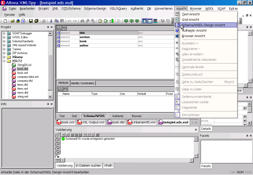The height and width of the screenshot is (175, 253).
Task: Pin the Info panel
Action: 48,104
